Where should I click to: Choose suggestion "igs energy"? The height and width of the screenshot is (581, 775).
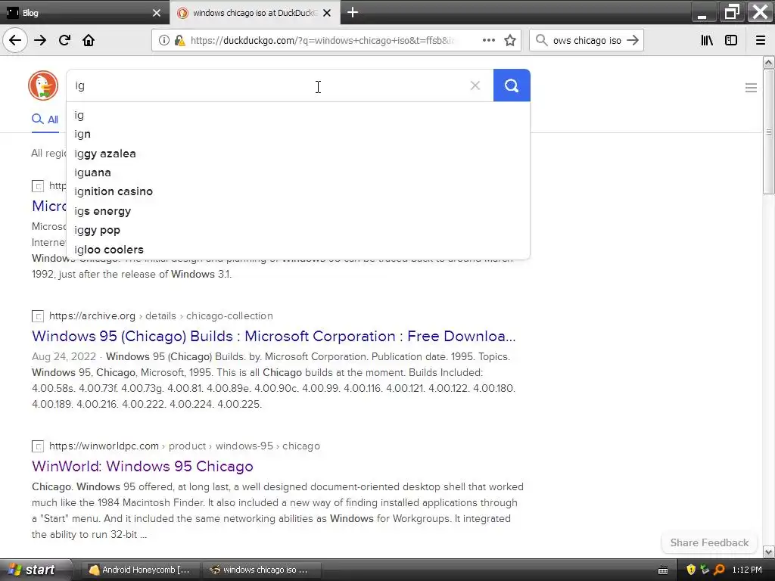click(x=298, y=211)
